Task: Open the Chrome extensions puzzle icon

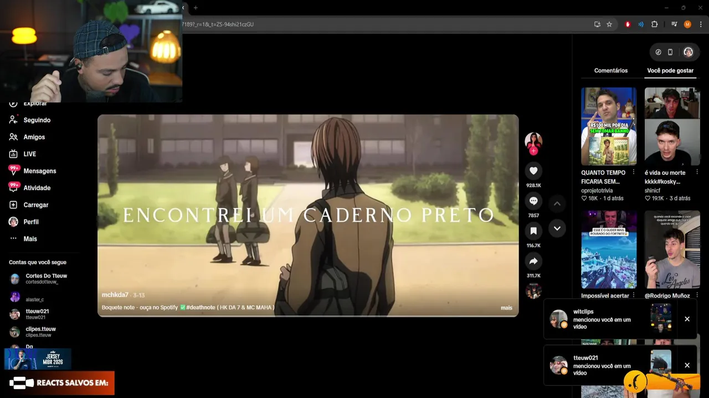Action: coord(654,24)
